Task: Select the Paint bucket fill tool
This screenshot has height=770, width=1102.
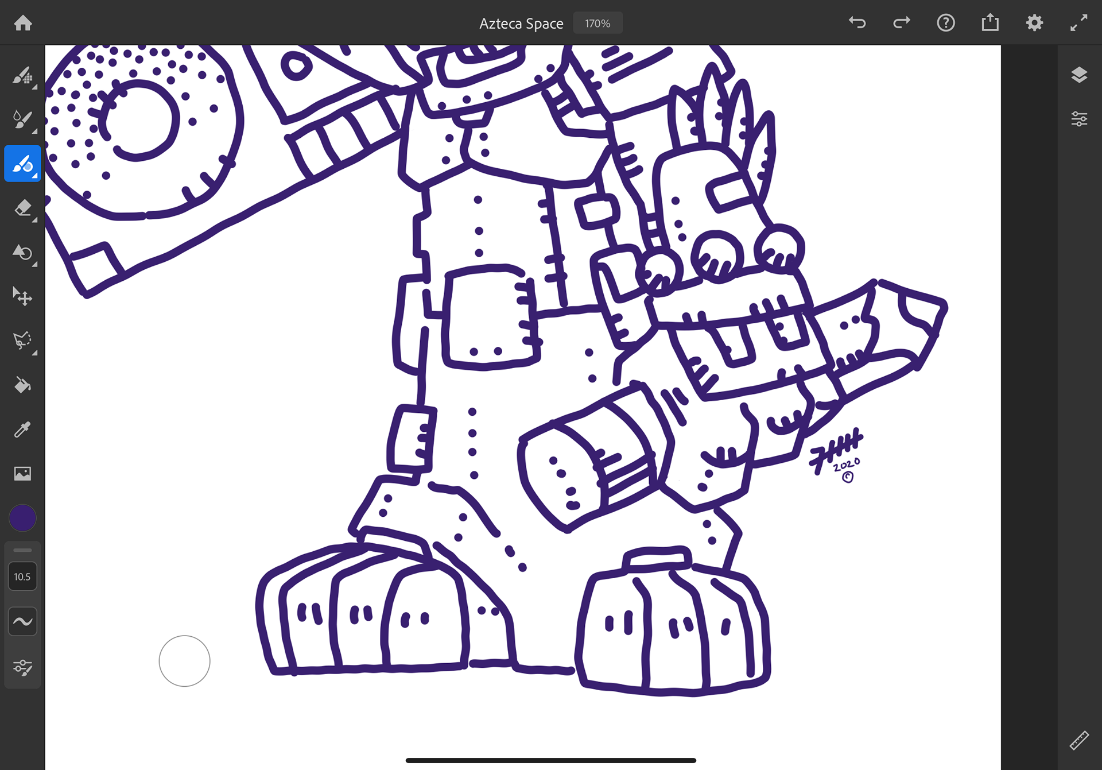Action: tap(22, 385)
